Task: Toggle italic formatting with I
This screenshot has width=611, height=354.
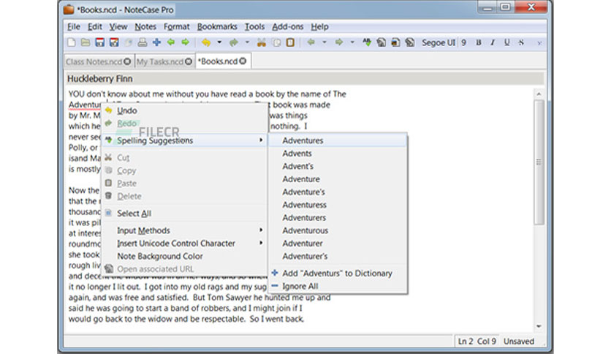Action: [x=493, y=42]
